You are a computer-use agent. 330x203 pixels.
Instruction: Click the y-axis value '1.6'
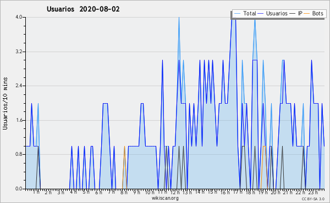pos(19,120)
